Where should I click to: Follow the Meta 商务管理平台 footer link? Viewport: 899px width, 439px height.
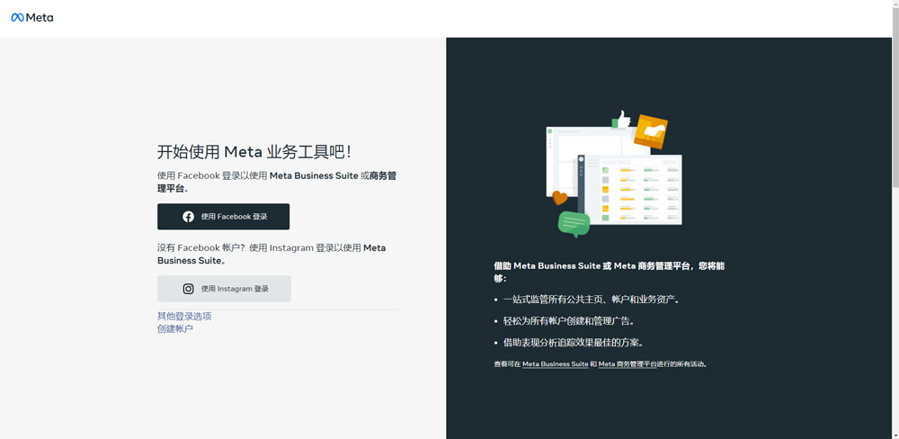627,364
